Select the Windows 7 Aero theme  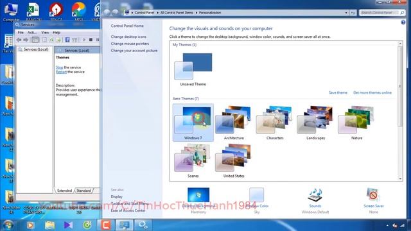pyautogui.click(x=193, y=123)
